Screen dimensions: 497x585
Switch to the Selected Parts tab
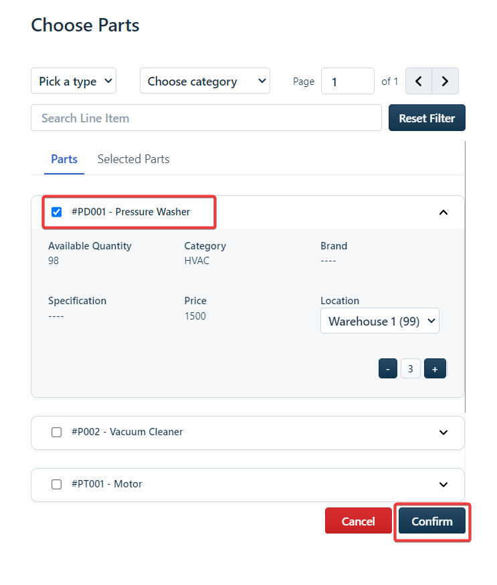coord(133,159)
